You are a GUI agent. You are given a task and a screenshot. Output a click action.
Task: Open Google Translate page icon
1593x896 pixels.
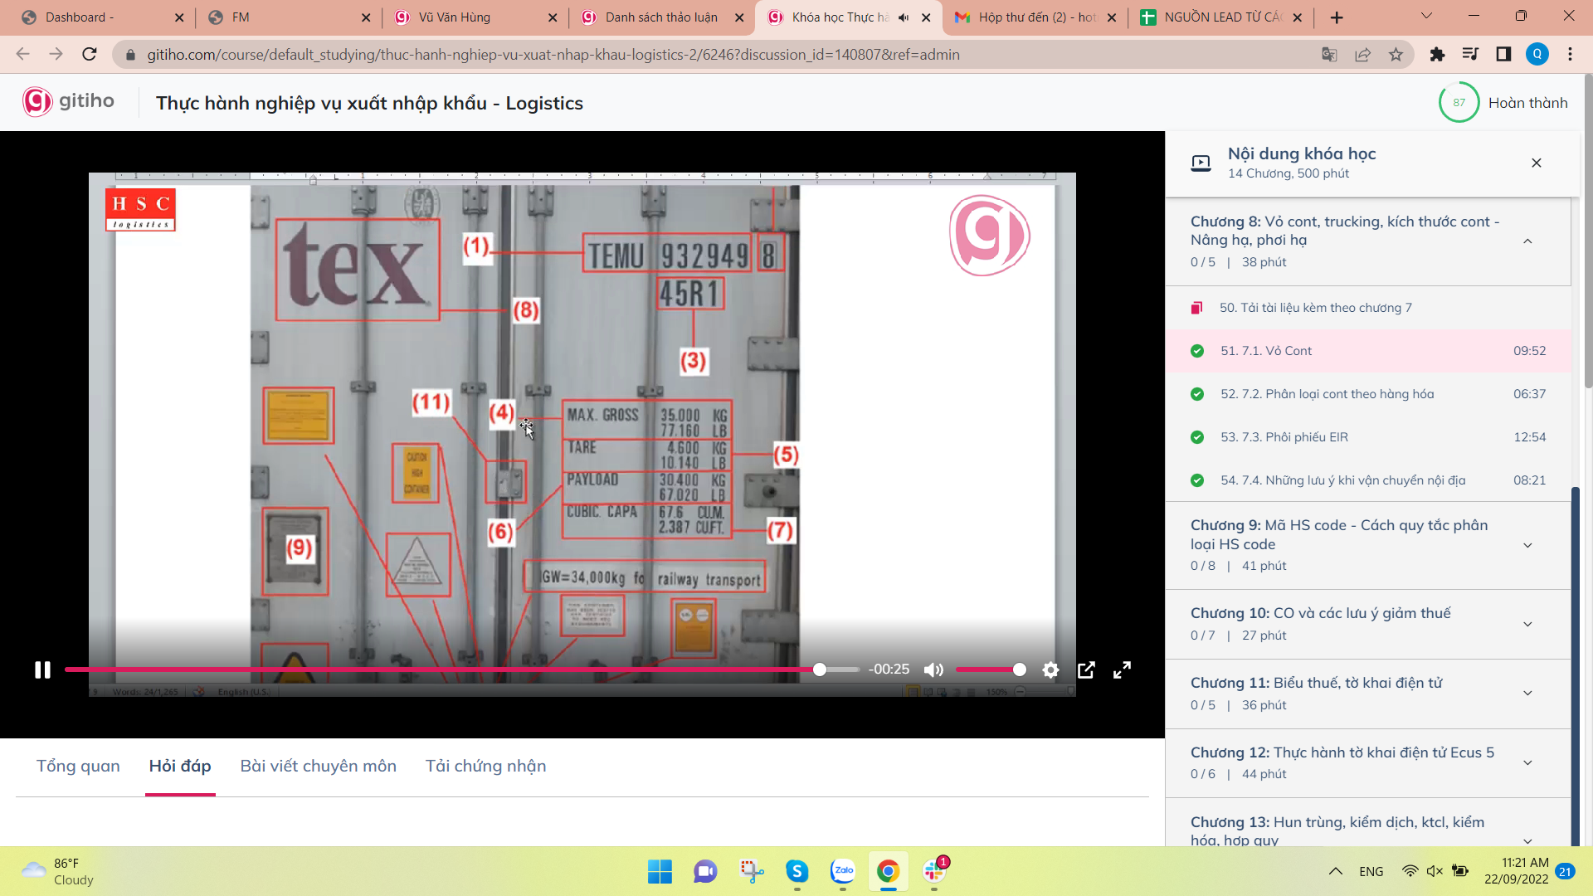click(1329, 55)
